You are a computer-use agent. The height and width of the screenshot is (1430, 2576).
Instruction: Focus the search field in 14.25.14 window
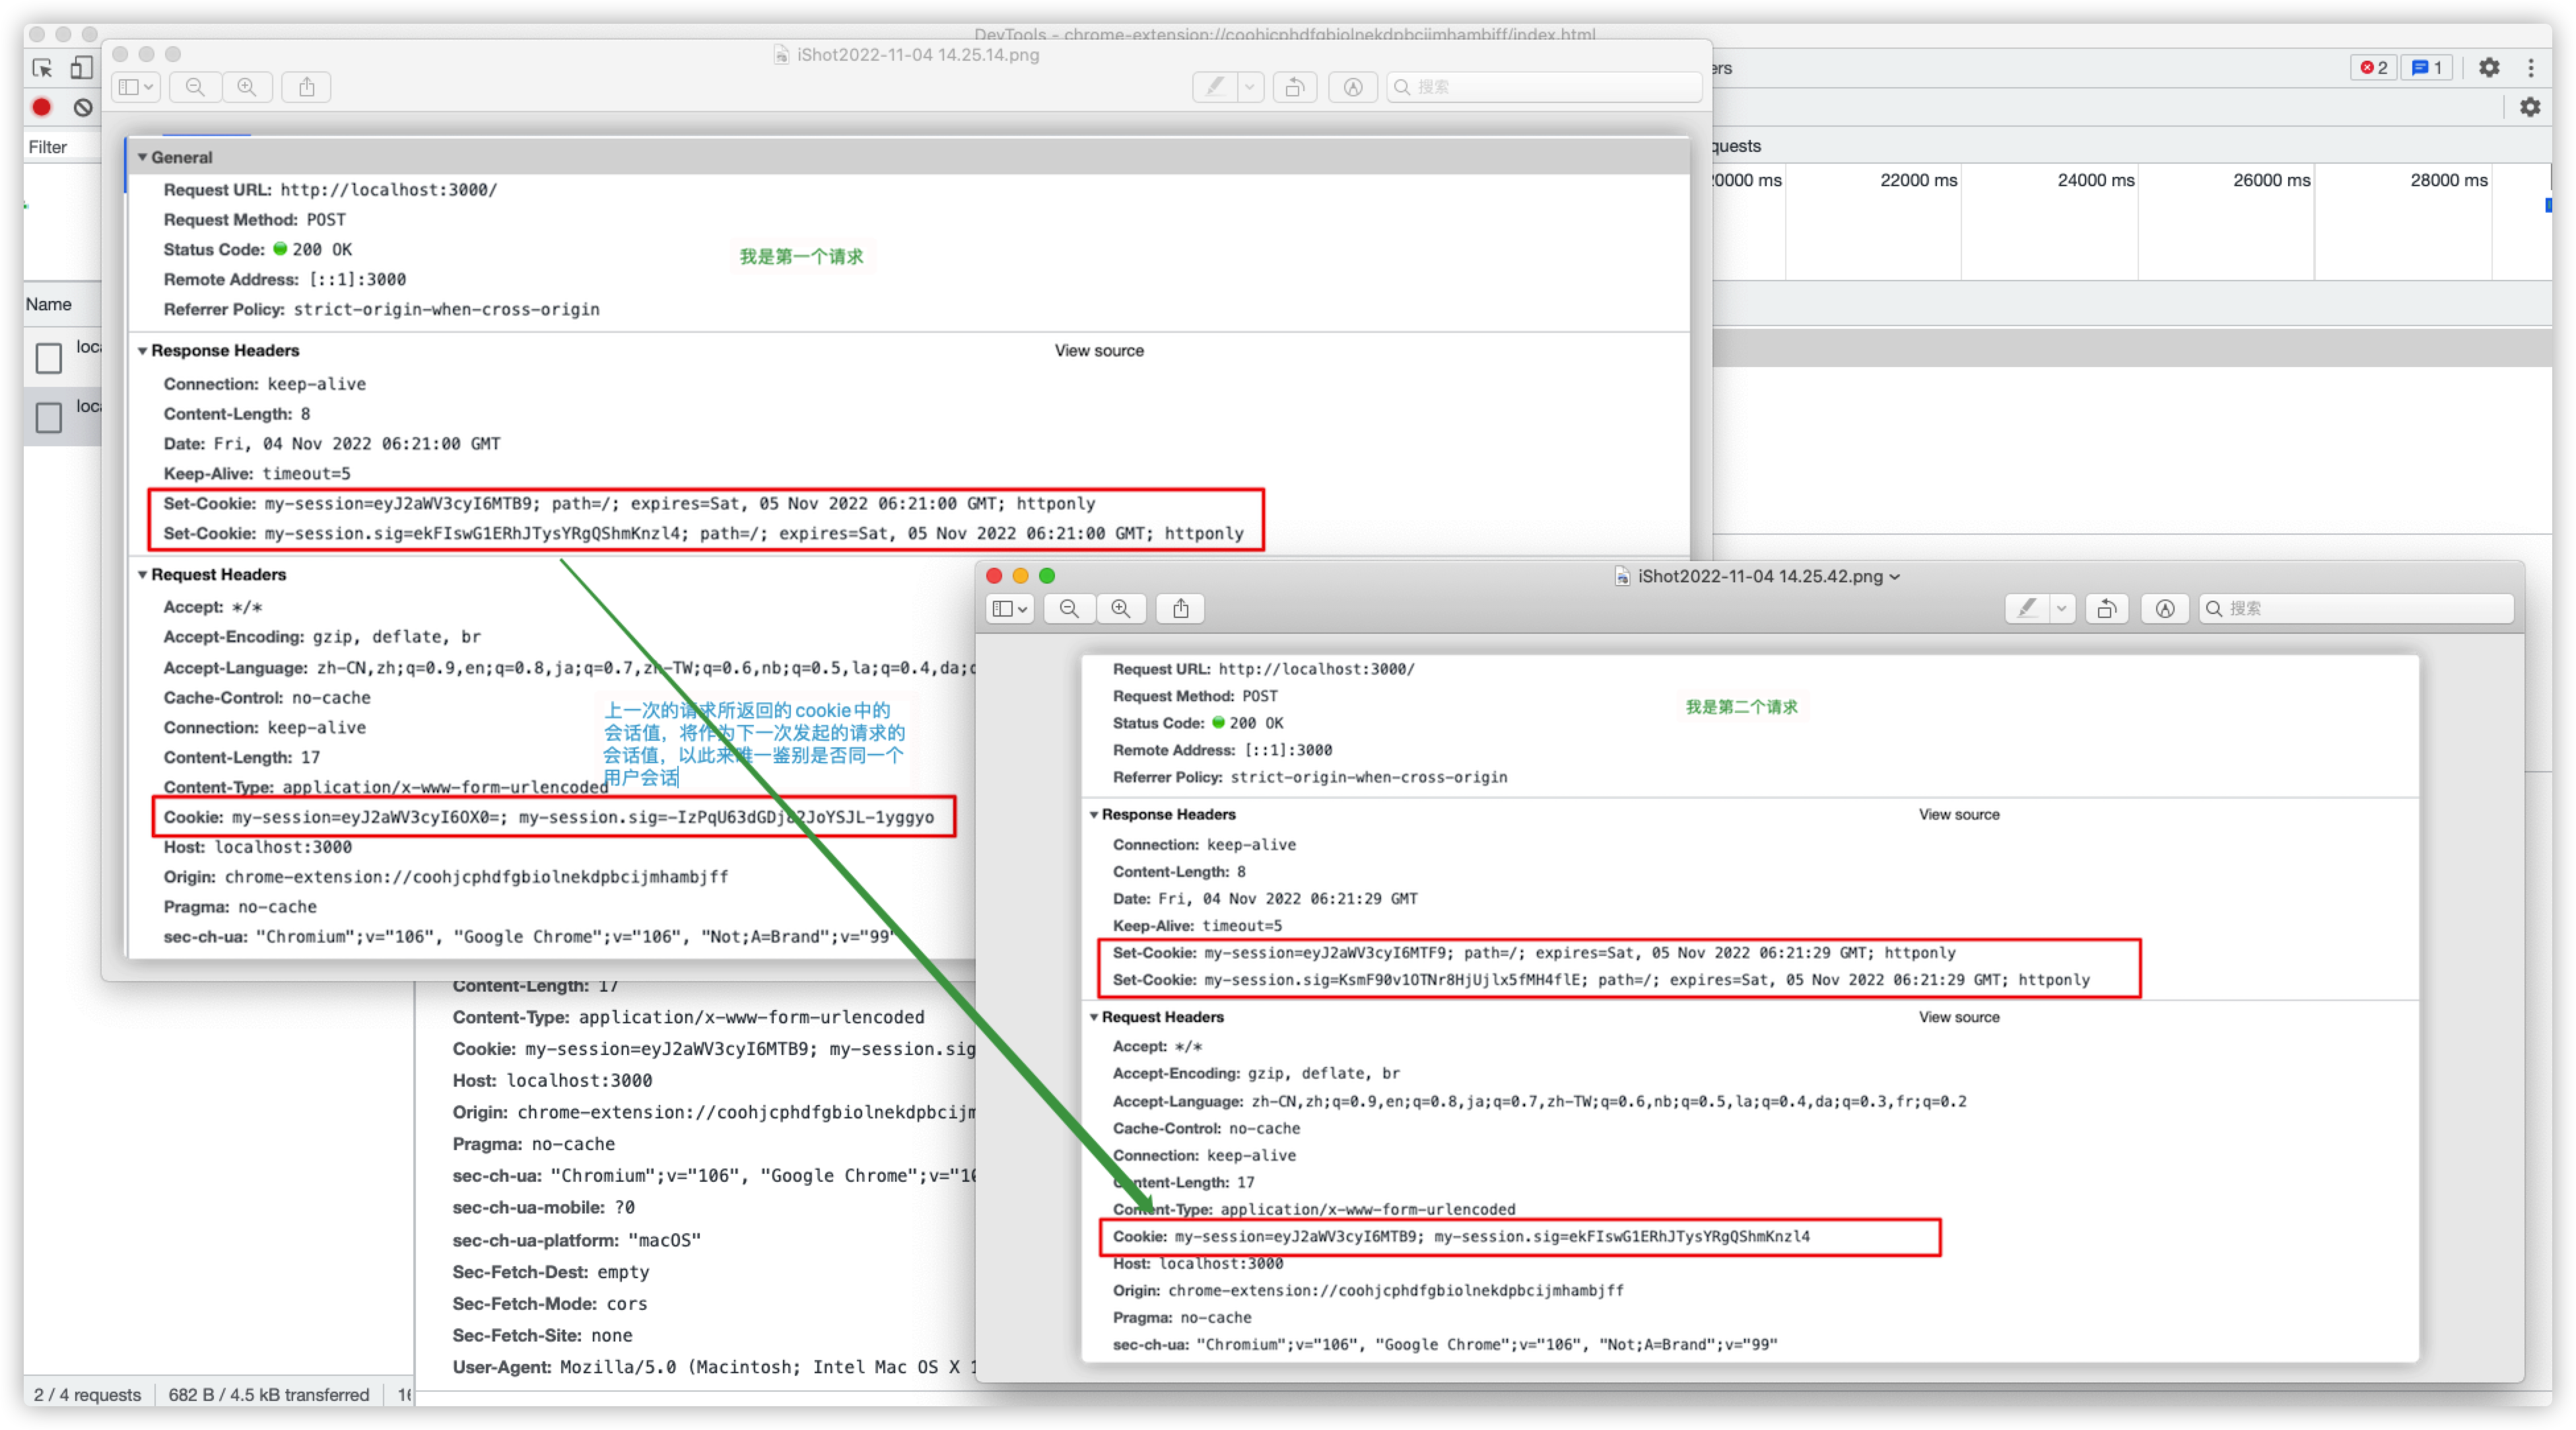(1544, 87)
